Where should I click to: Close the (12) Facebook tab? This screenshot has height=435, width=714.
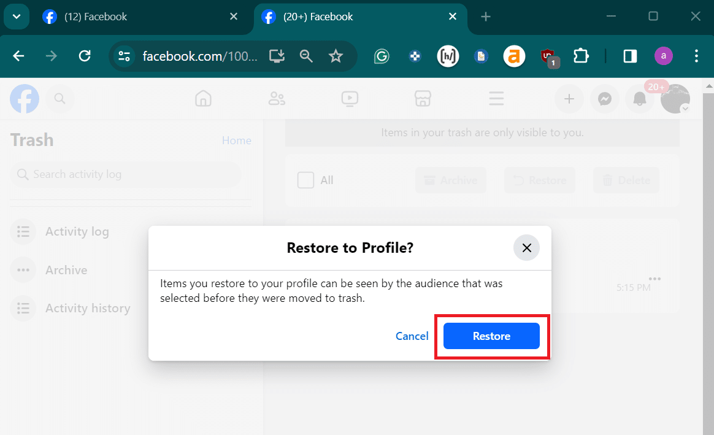pyautogui.click(x=234, y=17)
